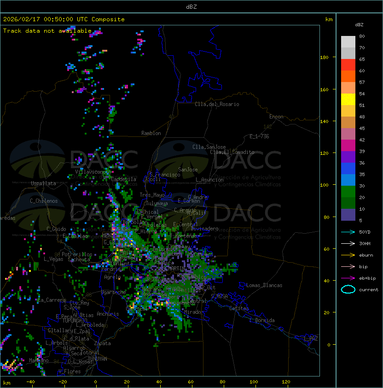Click the 'Cacheuta' map label

coord(79,259)
